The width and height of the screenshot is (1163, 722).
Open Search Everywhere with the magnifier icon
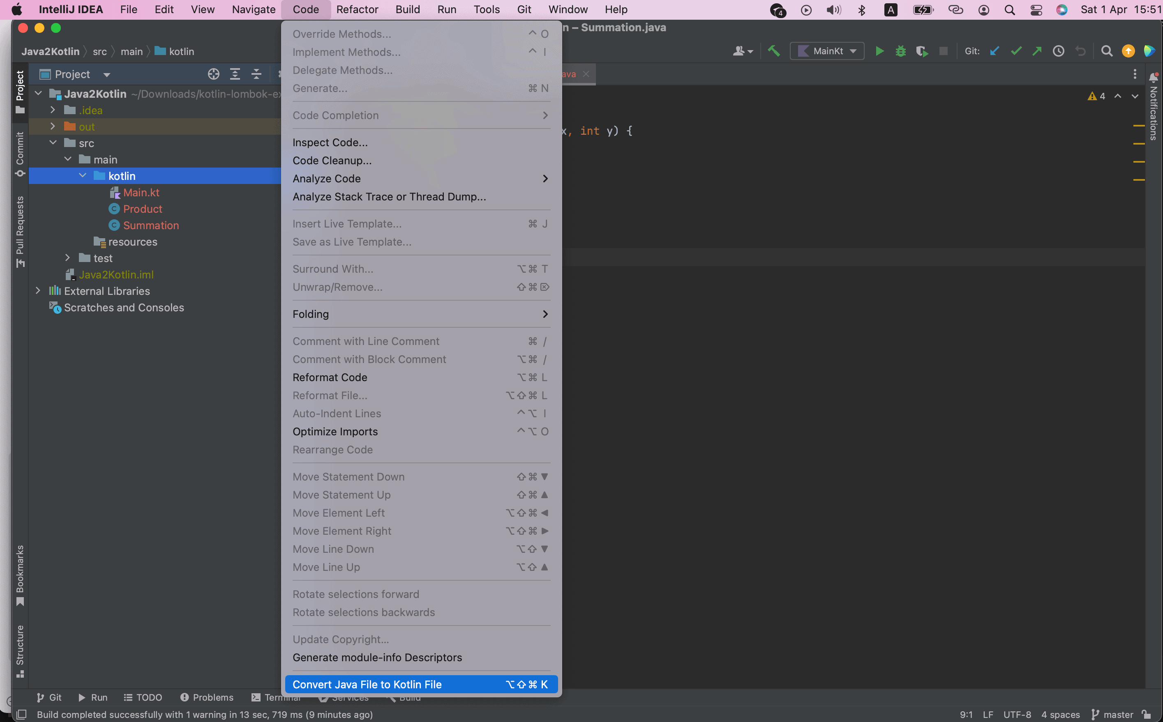click(x=1107, y=51)
